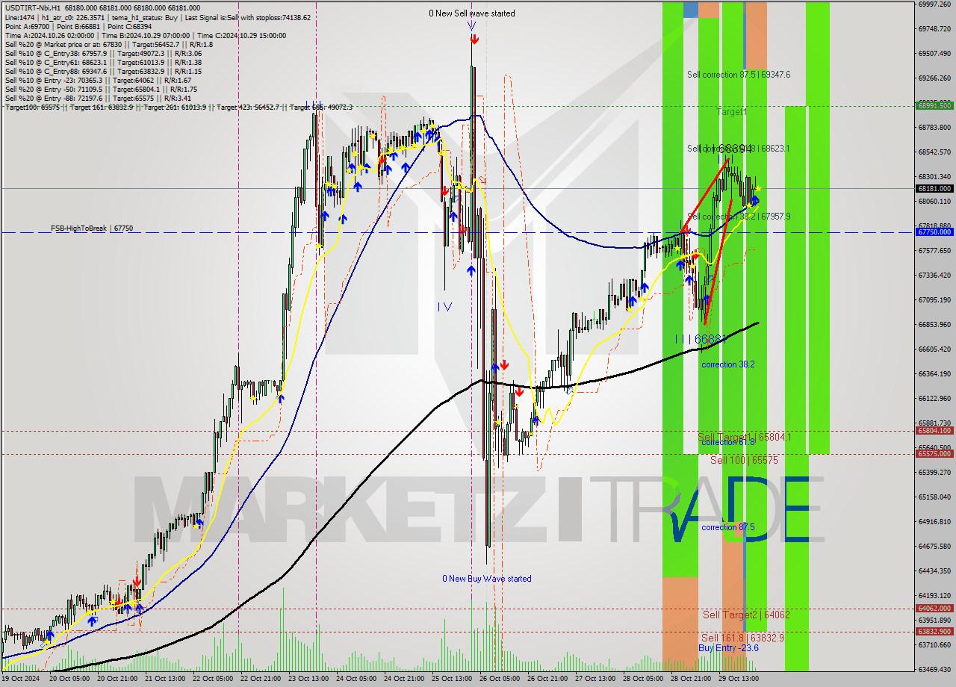Click the '0 New Sell wave started' label
Screen dimensions: 956x687
471,13
